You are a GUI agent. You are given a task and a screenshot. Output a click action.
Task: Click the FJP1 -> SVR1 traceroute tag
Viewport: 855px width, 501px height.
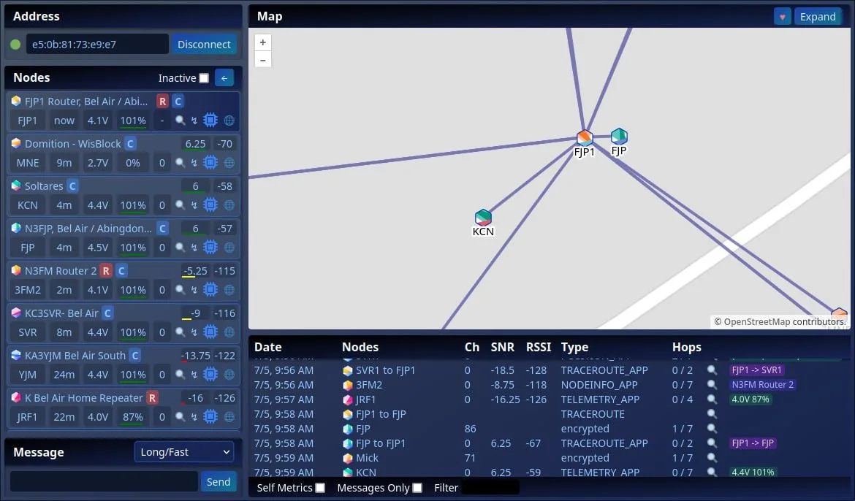[757, 370]
